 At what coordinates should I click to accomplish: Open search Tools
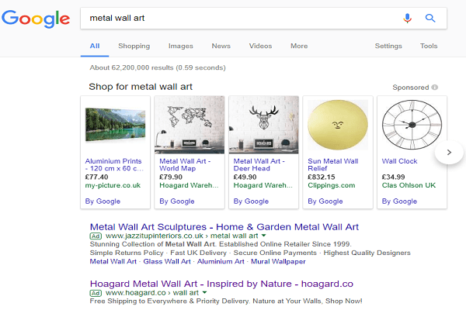coord(429,46)
